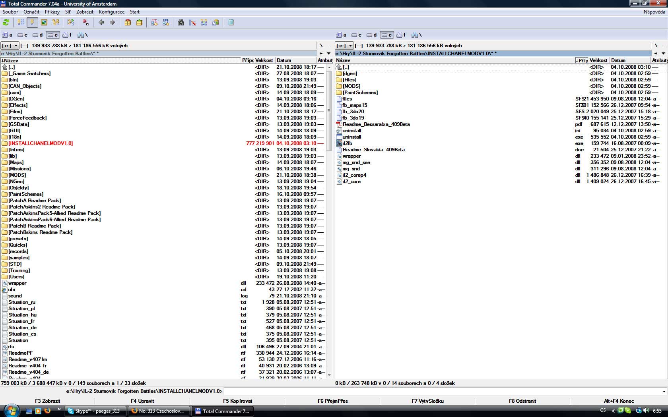The width and height of the screenshot is (668, 417).
Task: Open the Synchronize directories icon
Action: tap(204, 23)
